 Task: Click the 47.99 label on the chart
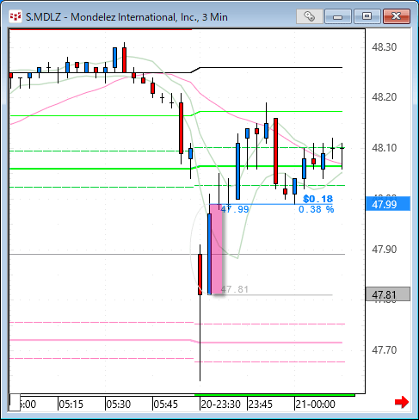tap(235, 209)
